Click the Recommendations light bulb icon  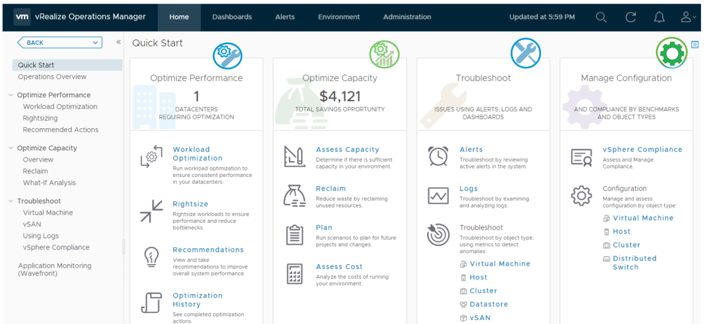pos(151,257)
